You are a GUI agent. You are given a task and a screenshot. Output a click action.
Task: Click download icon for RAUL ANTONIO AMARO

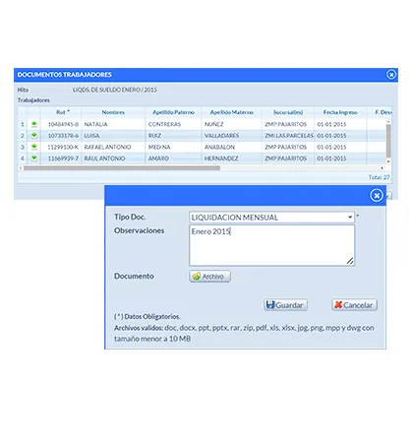(33, 158)
